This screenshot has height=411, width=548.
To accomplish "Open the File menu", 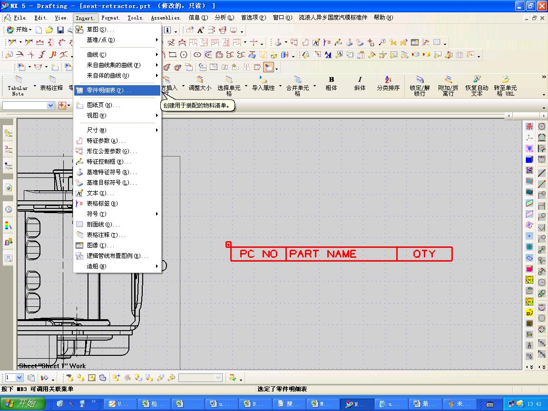I will [x=20, y=18].
